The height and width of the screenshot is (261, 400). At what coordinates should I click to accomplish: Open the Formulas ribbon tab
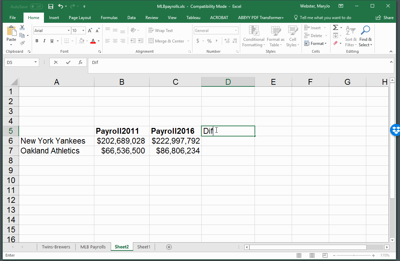tap(109, 18)
